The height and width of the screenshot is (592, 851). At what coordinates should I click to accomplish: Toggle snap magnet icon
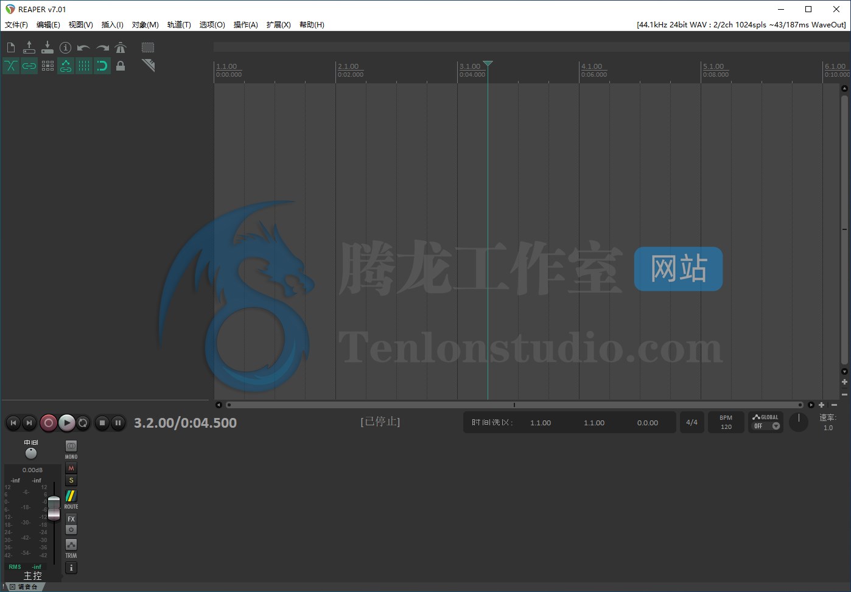pos(102,66)
